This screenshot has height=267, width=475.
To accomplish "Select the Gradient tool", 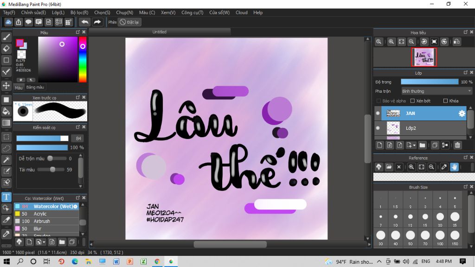I will [6, 122].
